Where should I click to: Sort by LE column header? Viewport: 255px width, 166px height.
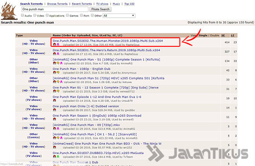pos(233,35)
